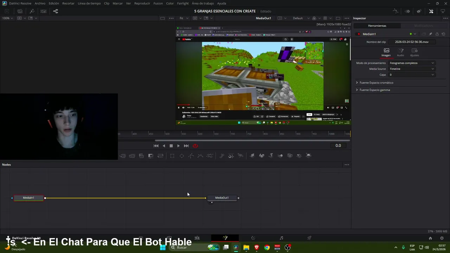The image size is (450, 253).
Task: Add a Spot Light node
Action: coord(299,156)
